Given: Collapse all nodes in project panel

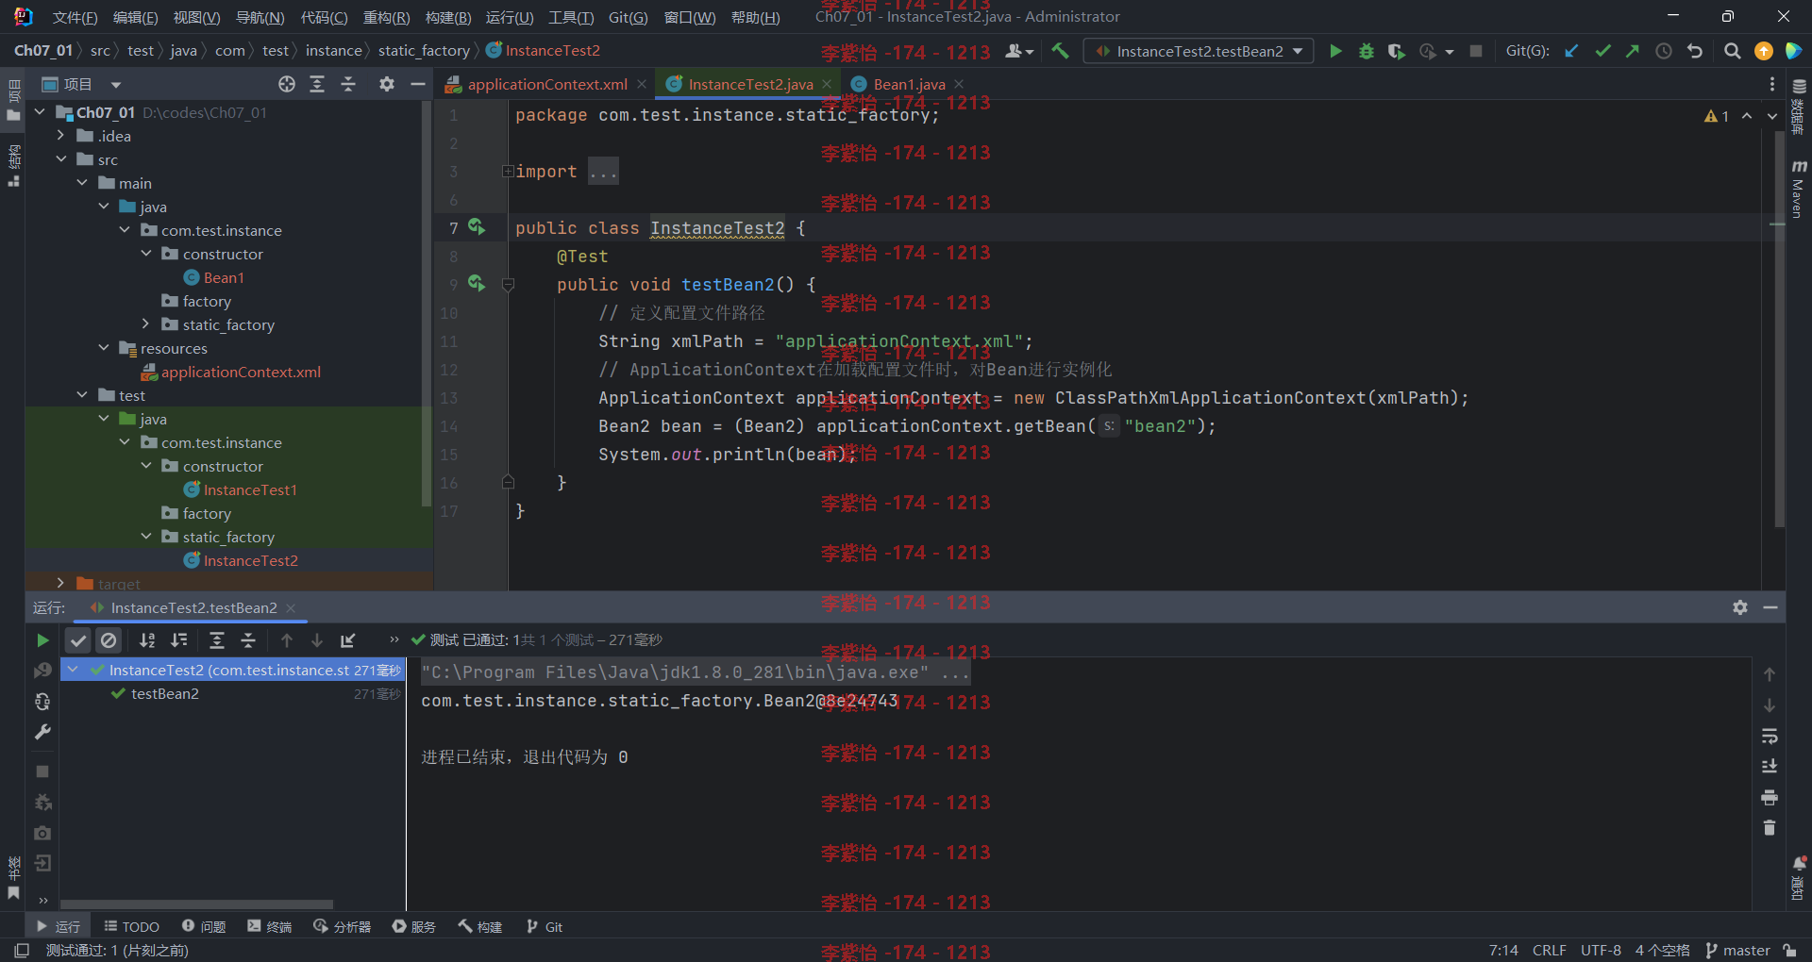Looking at the screenshot, I should (348, 84).
